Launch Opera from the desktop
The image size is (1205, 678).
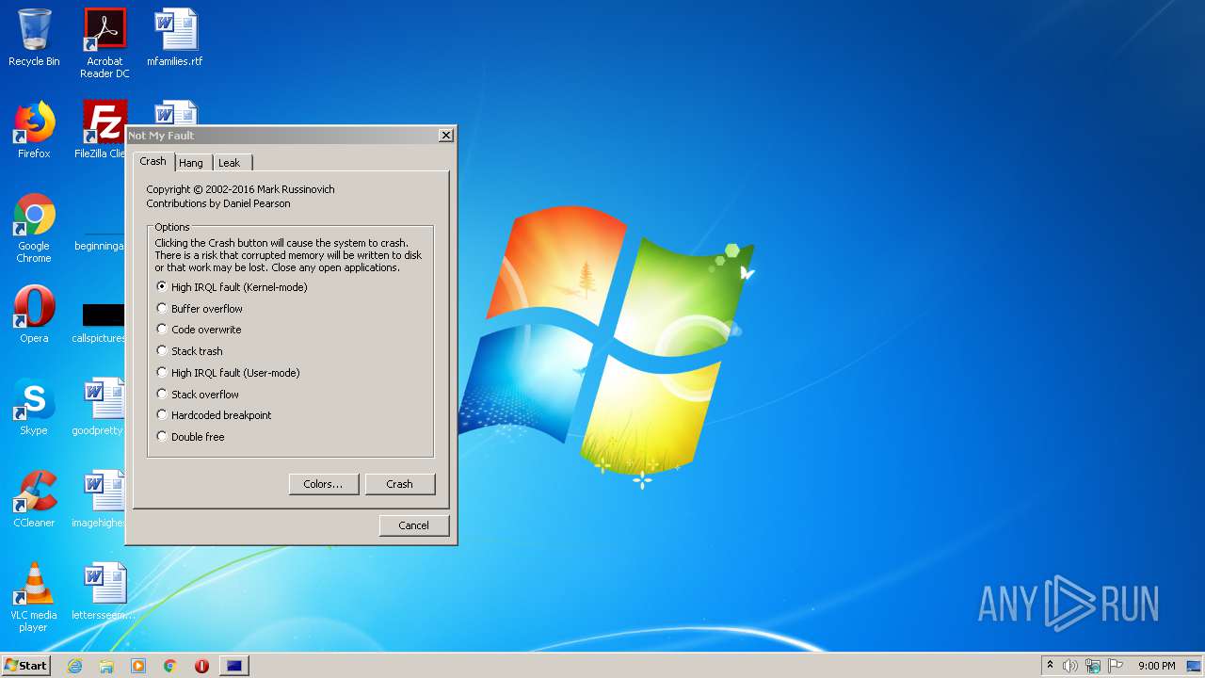point(34,315)
